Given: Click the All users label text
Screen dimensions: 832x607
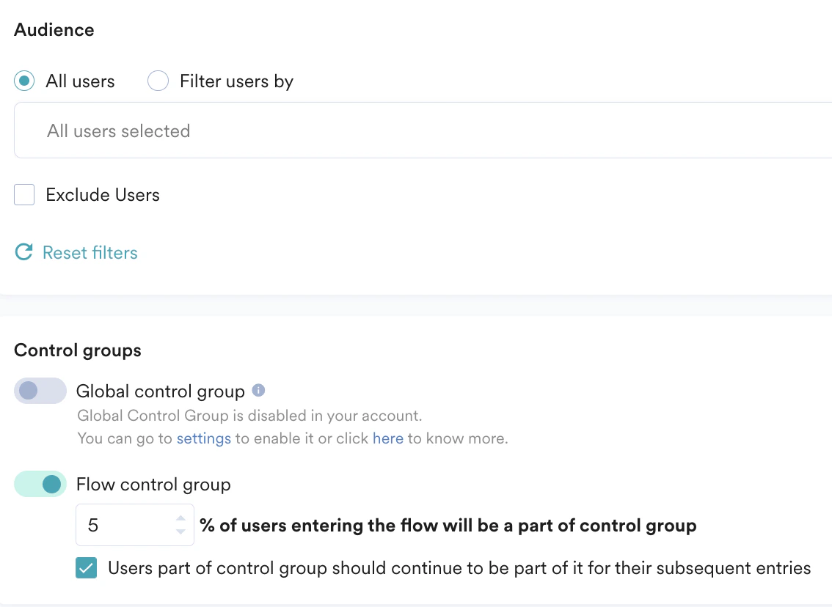Looking at the screenshot, I should [x=80, y=81].
